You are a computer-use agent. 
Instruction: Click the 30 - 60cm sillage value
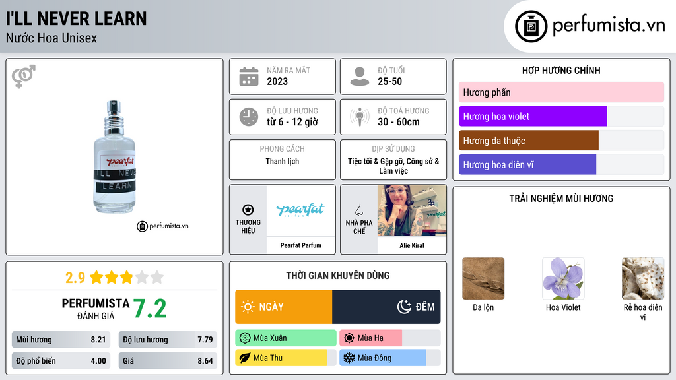(x=399, y=122)
